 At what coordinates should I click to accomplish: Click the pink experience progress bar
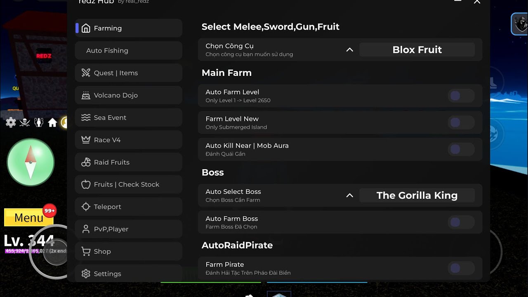(22, 251)
